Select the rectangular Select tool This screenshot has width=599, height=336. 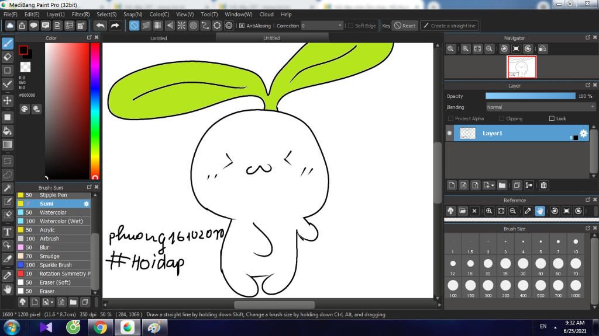pyautogui.click(x=7, y=161)
